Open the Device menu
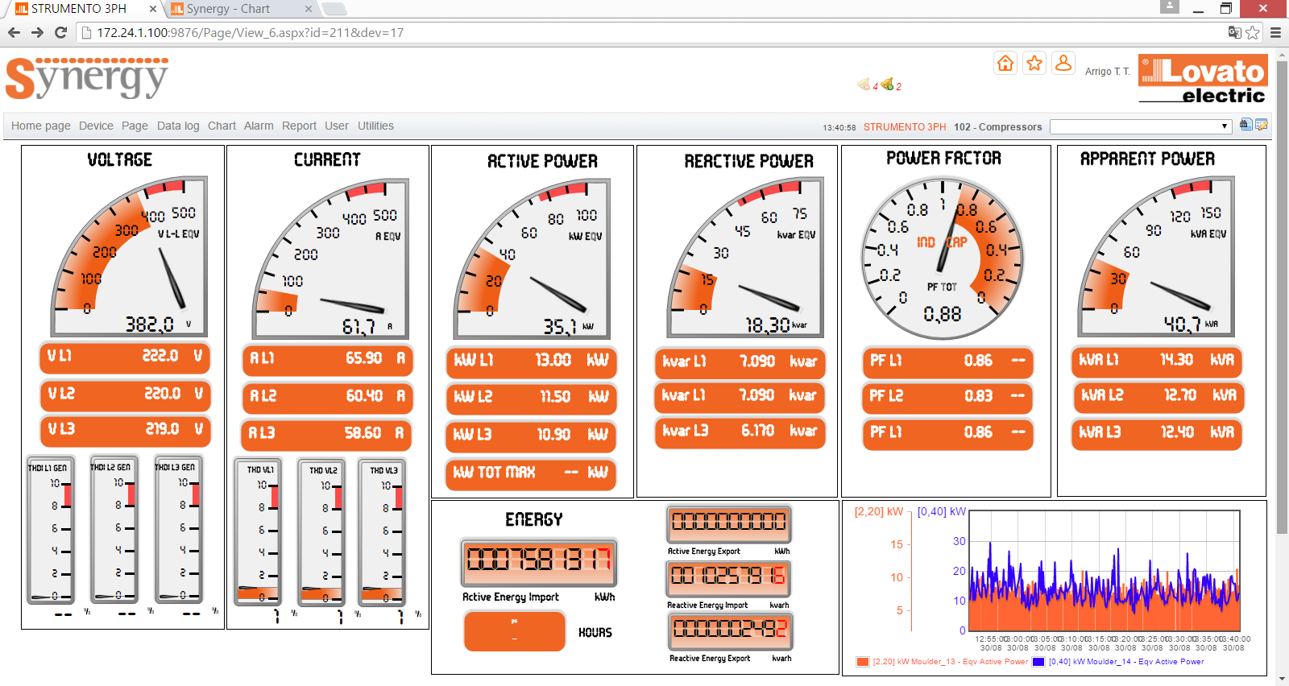Image resolution: width=1289 pixels, height=686 pixels. coord(96,126)
